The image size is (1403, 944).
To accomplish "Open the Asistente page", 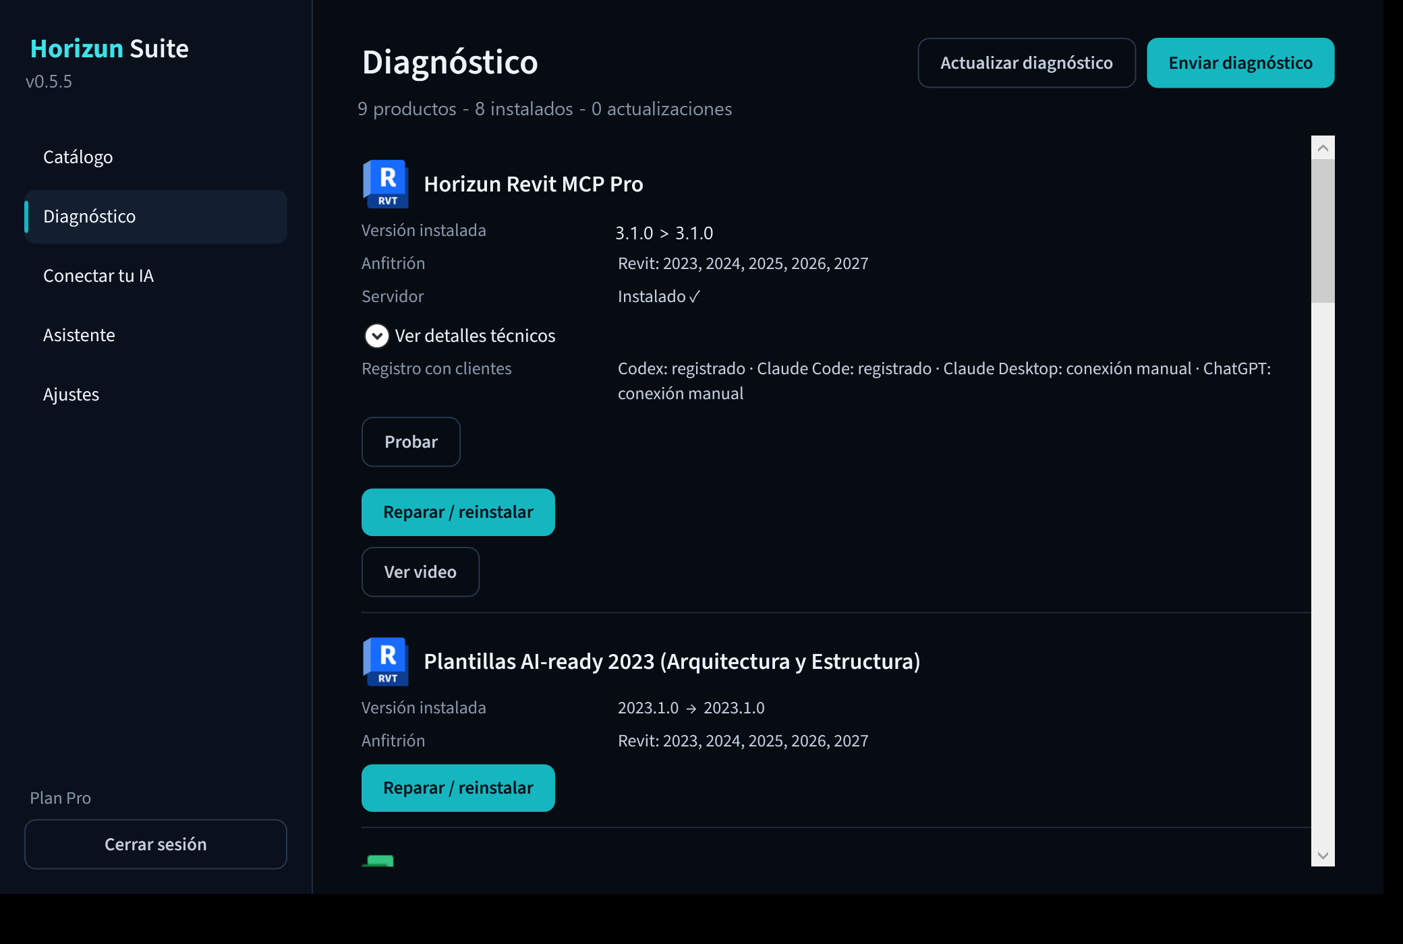I will pos(156,335).
